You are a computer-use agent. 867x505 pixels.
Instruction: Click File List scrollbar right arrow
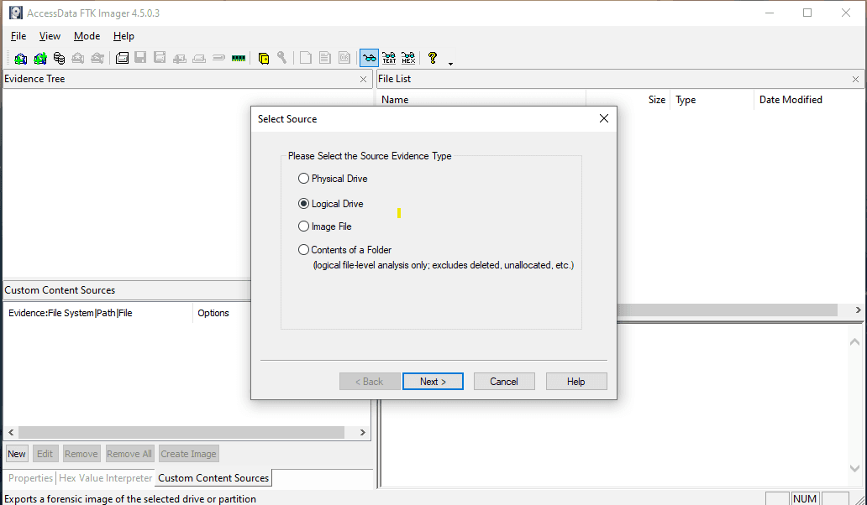click(858, 310)
